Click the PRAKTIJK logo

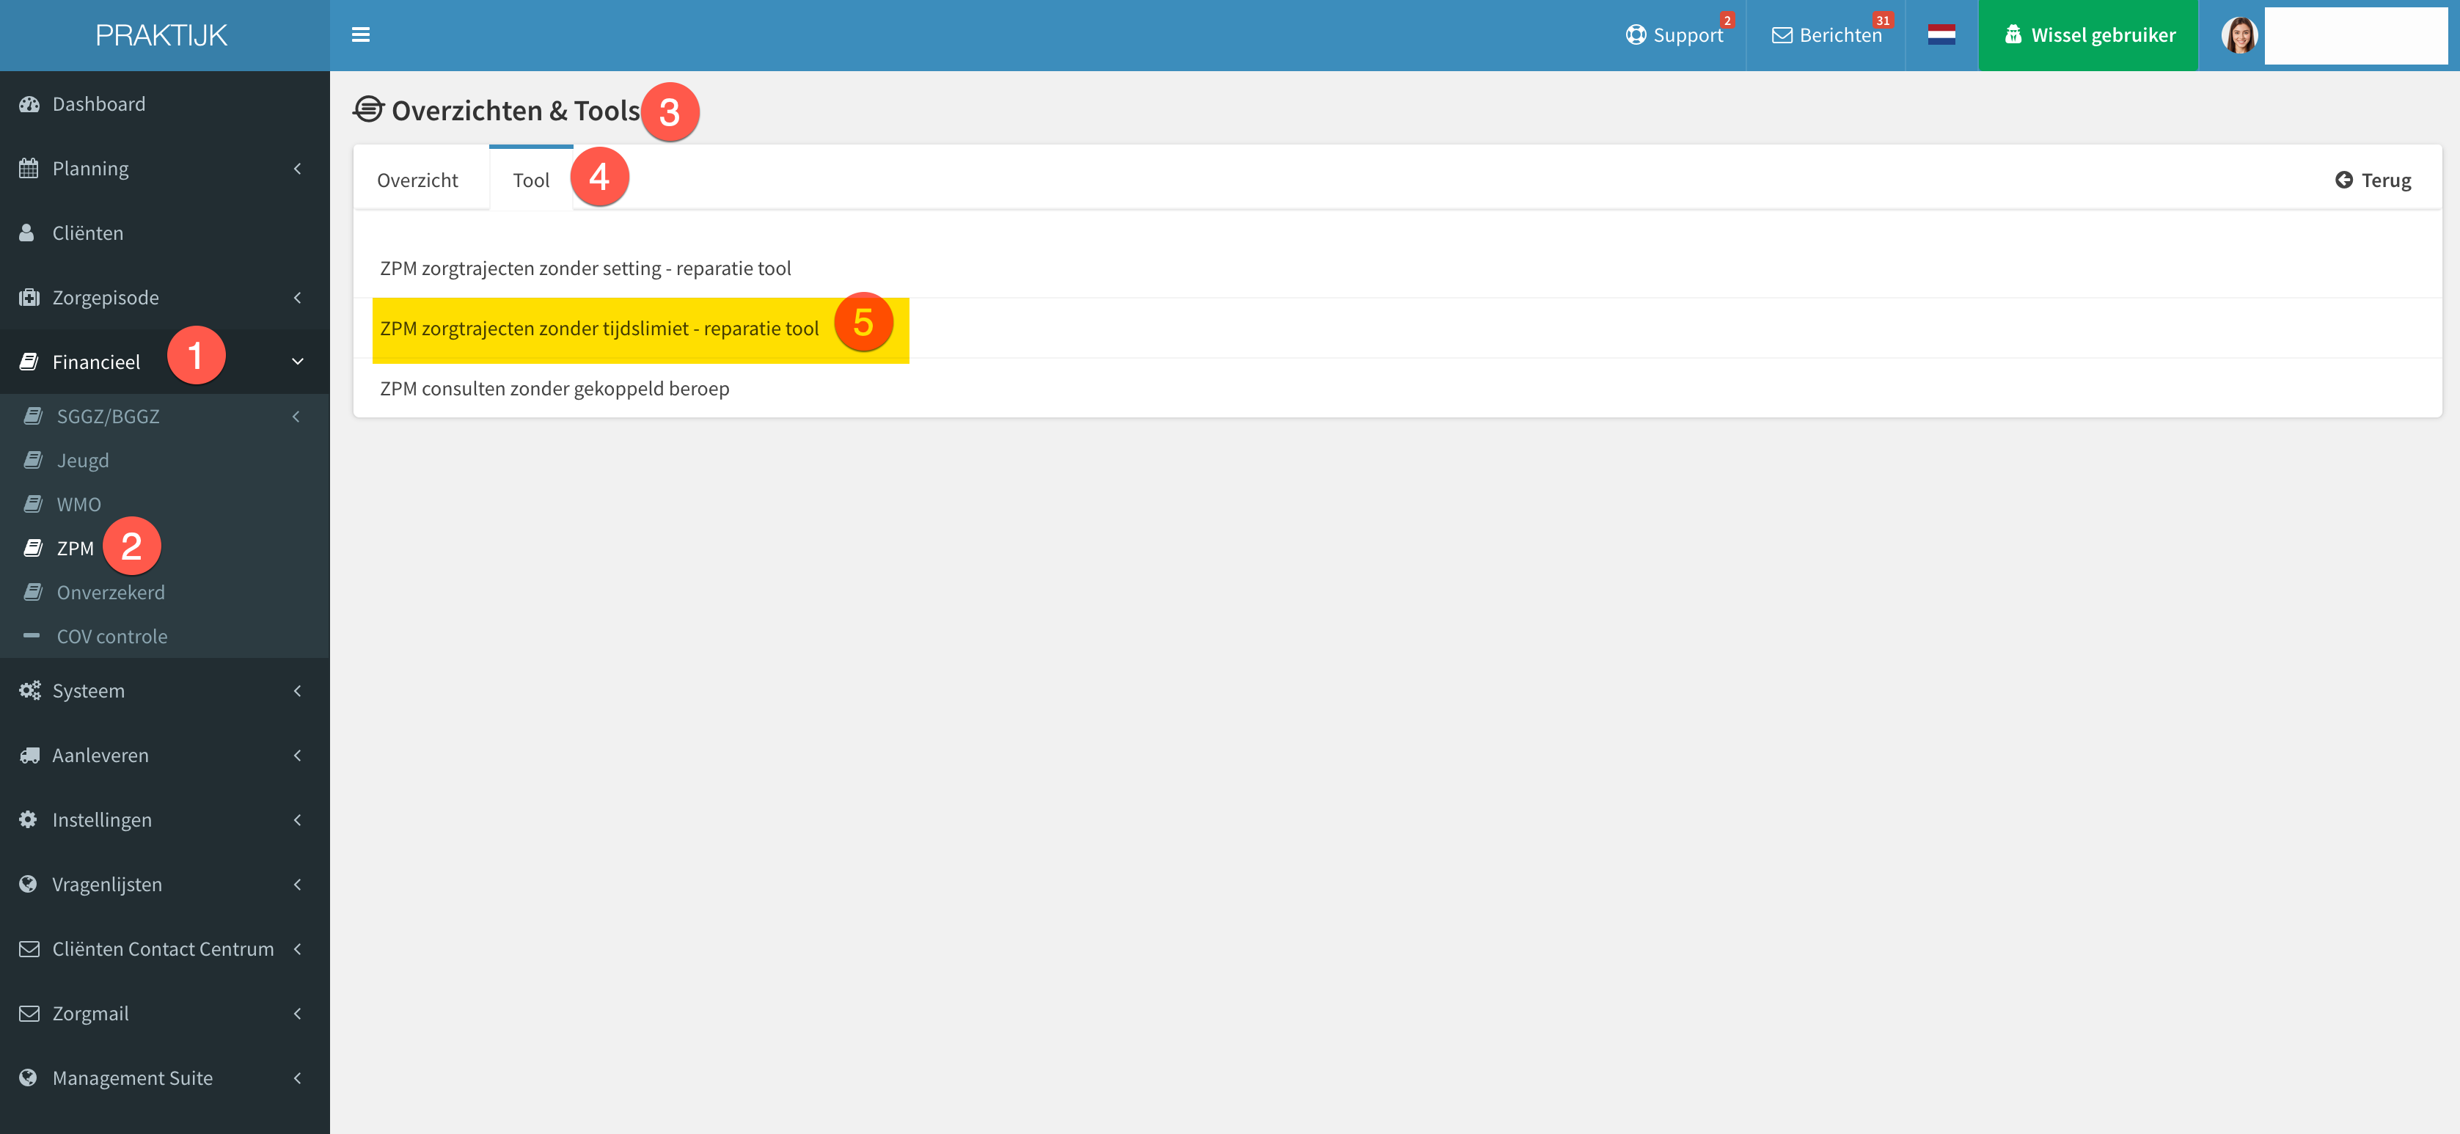(161, 35)
